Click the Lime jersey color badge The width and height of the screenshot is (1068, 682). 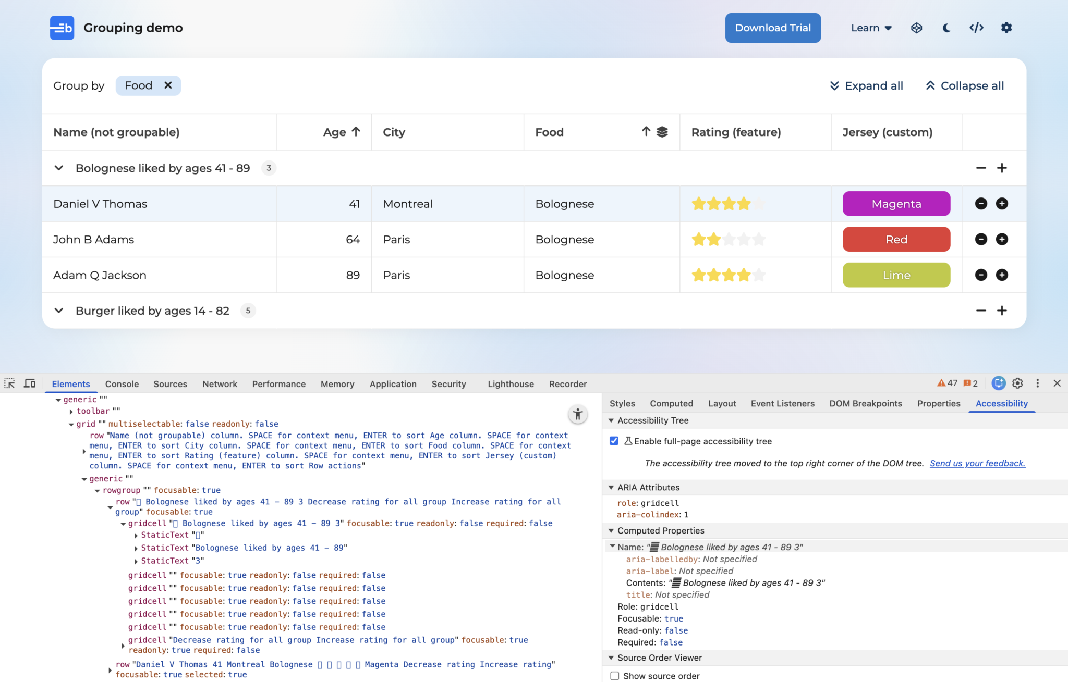(x=896, y=275)
